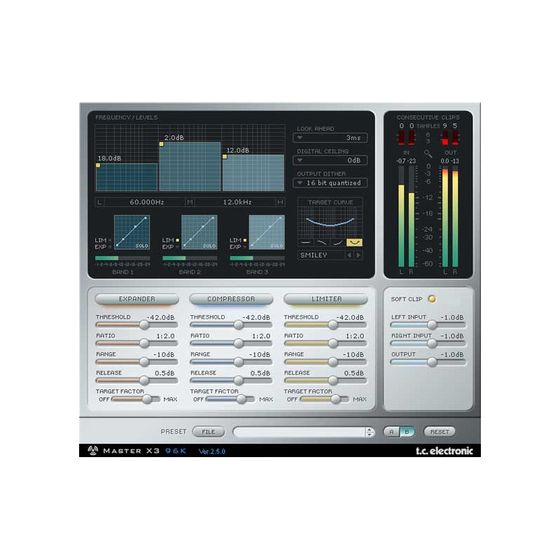Click the meter zoom magnifier icon
This screenshot has height=560, width=560.
(428, 153)
